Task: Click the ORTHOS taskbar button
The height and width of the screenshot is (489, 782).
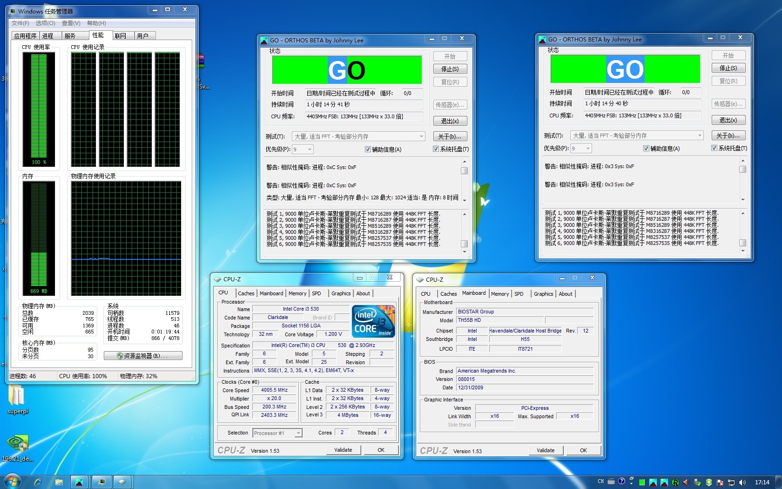Action: click(x=79, y=482)
